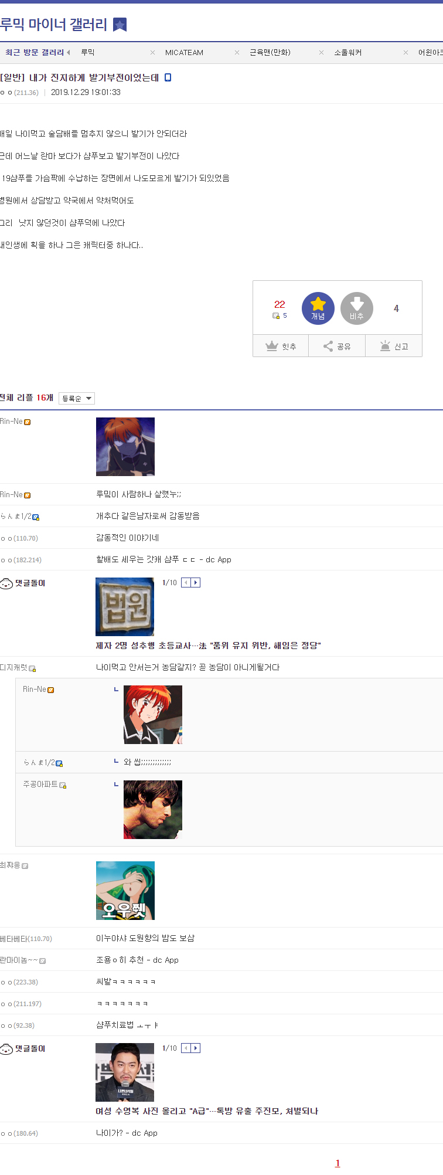
Task: Report the post with 신고 button
Action: pyautogui.click(x=394, y=346)
